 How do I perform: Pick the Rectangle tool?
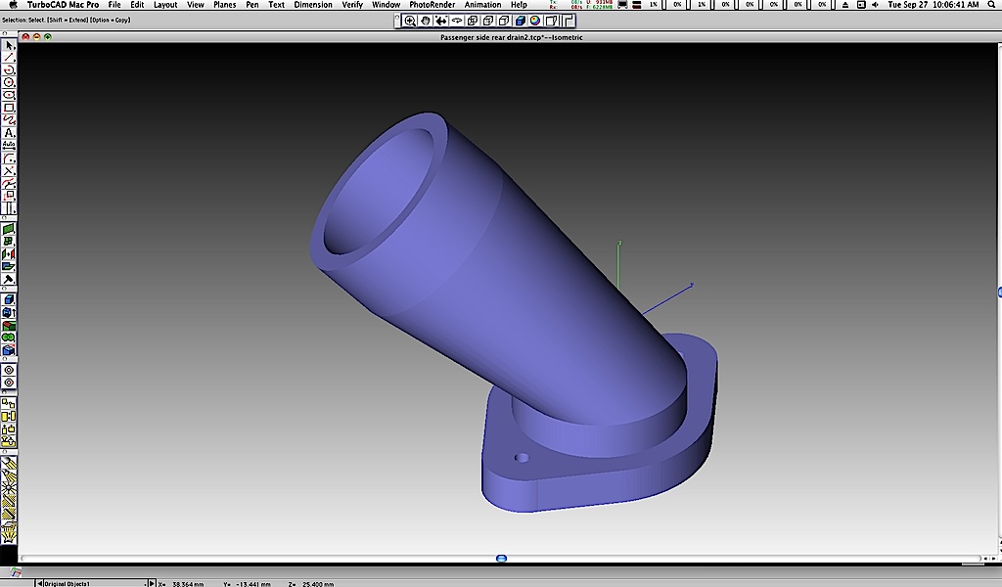click(9, 109)
